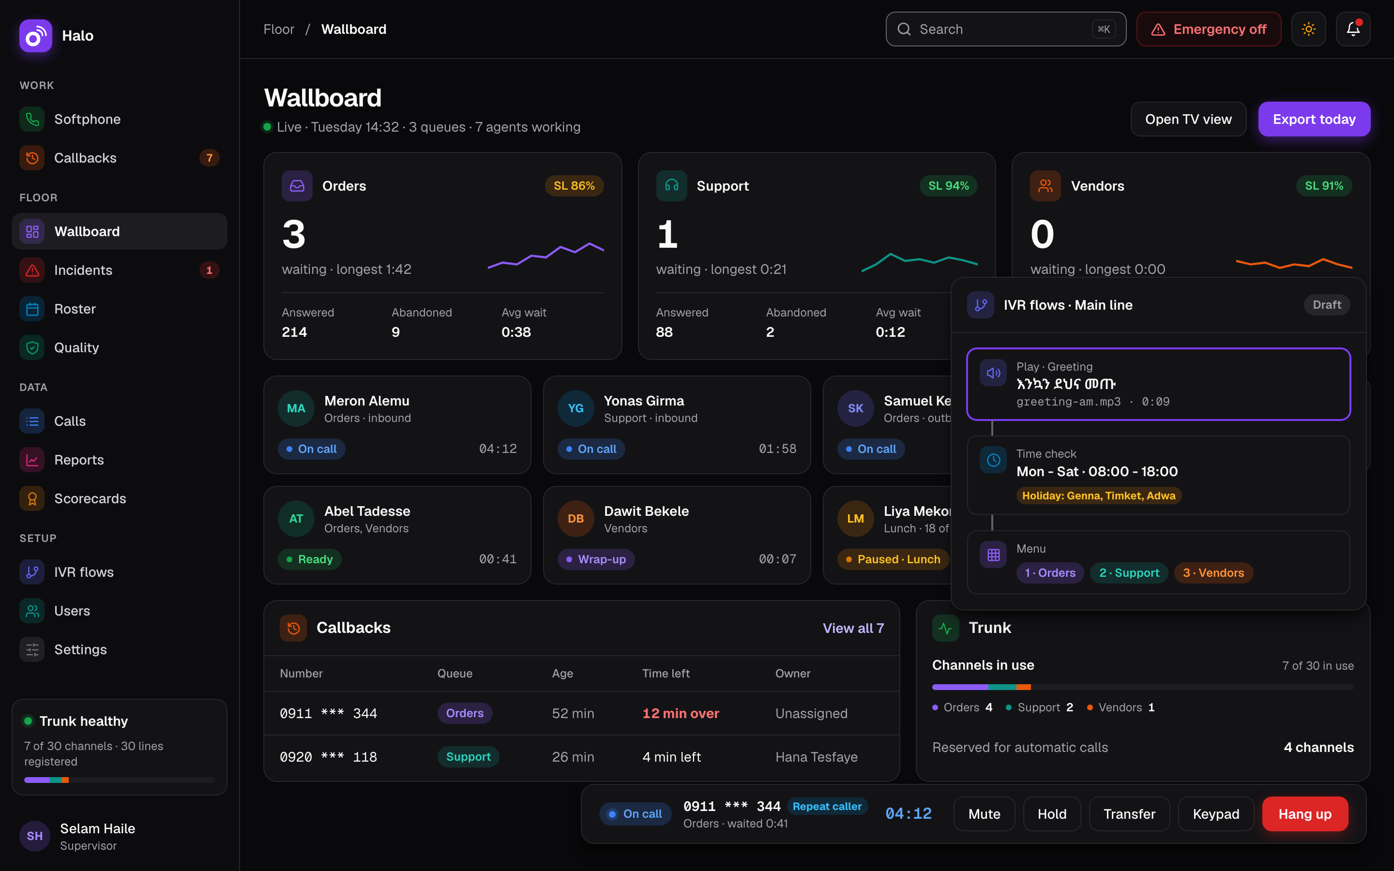Click the Halo logo icon

[x=36, y=36]
